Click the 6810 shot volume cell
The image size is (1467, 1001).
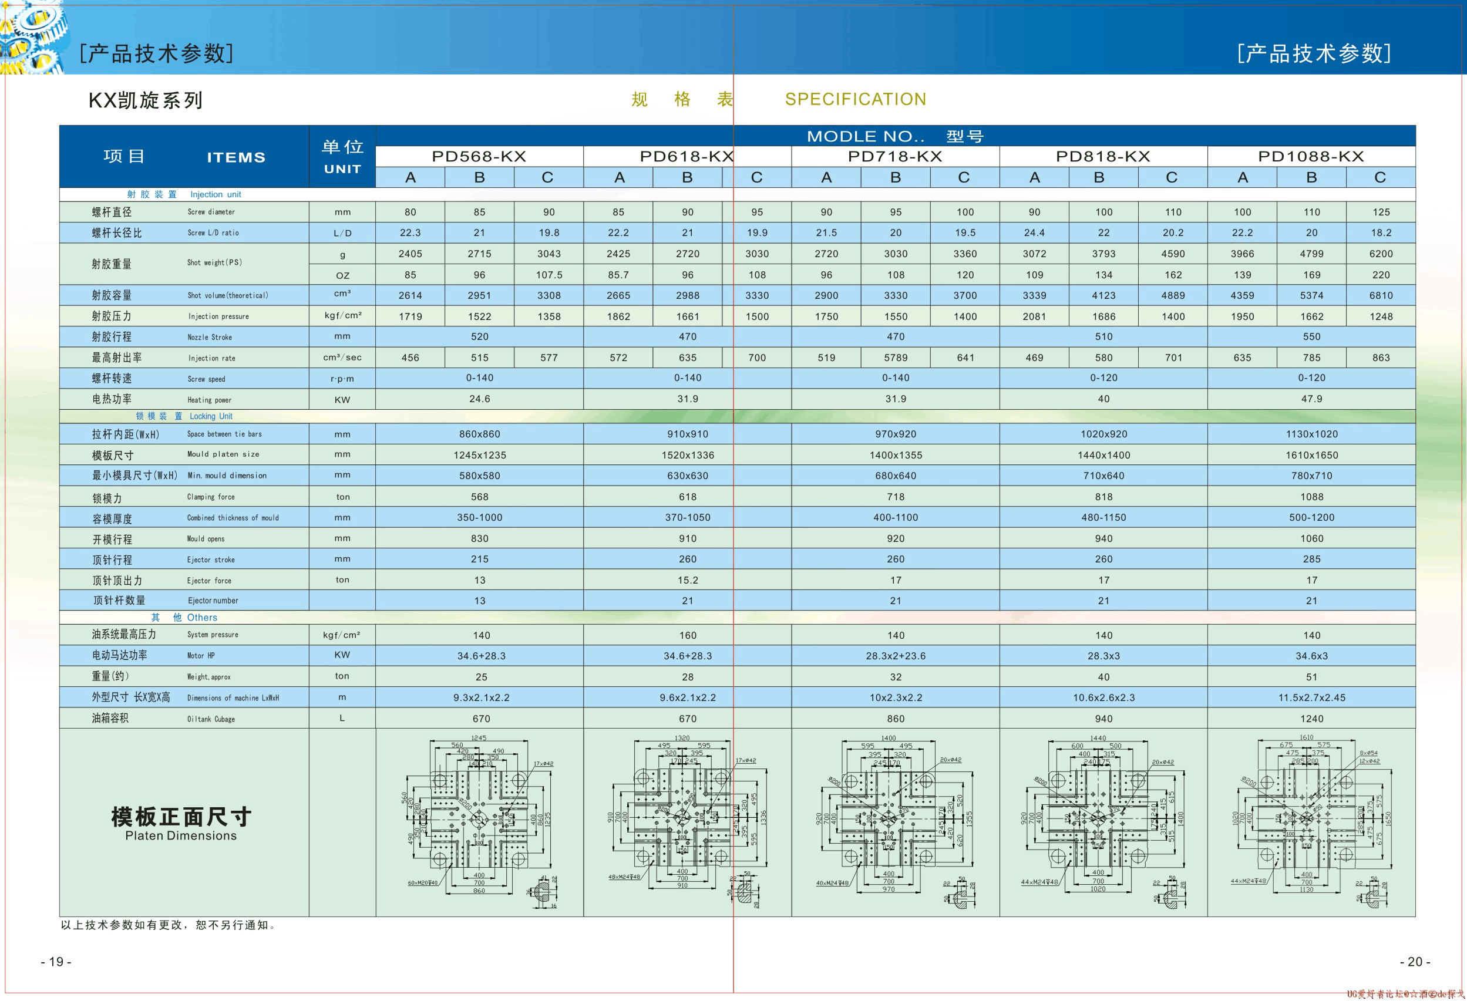click(1381, 295)
